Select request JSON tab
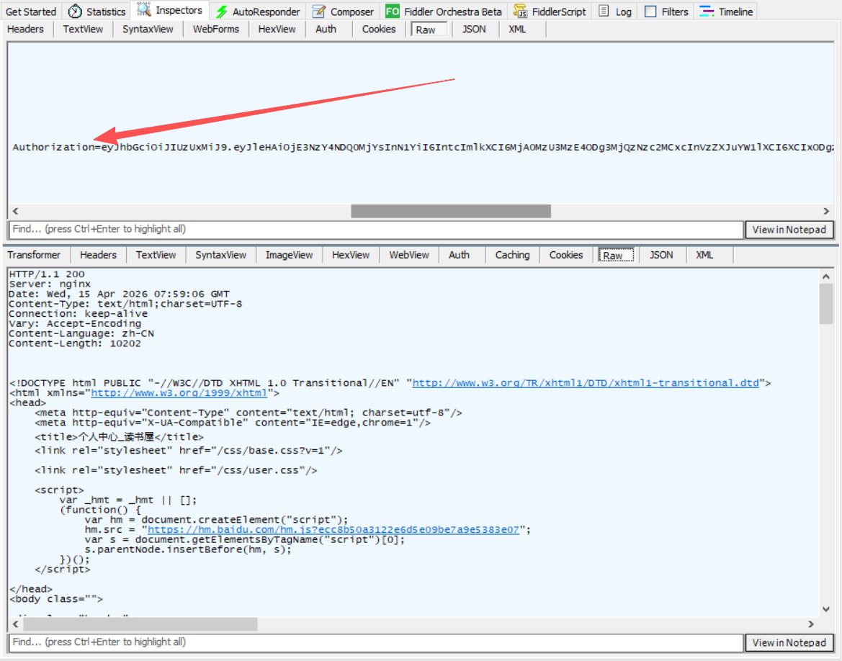This screenshot has width=842, height=661. click(x=474, y=29)
